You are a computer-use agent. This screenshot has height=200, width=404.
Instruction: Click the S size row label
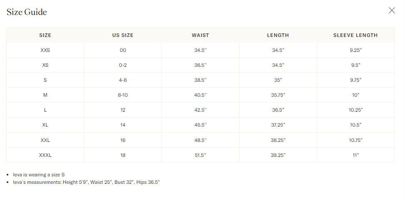45,80
